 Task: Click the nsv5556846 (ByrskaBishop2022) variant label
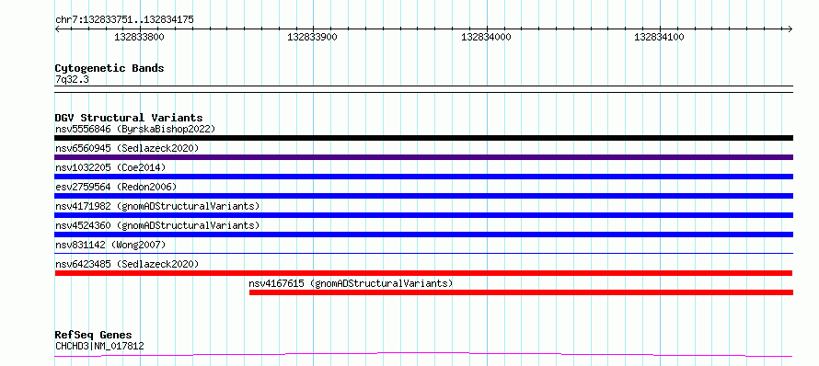click(x=135, y=129)
